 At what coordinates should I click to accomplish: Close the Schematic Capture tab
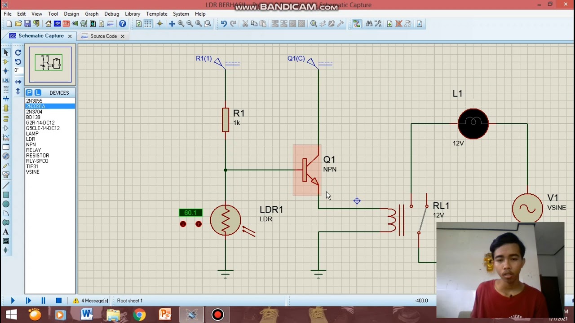click(70, 36)
